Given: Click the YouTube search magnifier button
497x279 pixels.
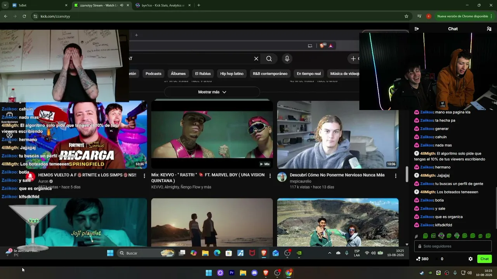Looking at the screenshot, I should click(x=269, y=59).
